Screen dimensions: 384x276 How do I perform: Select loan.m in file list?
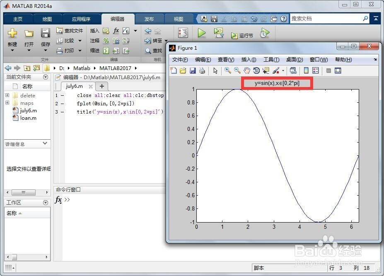pos(24,118)
